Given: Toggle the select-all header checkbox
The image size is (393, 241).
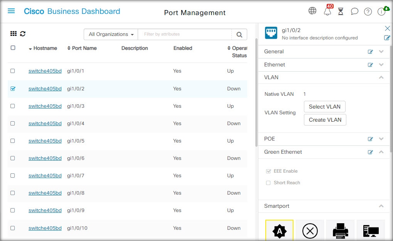Looking at the screenshot, I should (x=13, y=48).
